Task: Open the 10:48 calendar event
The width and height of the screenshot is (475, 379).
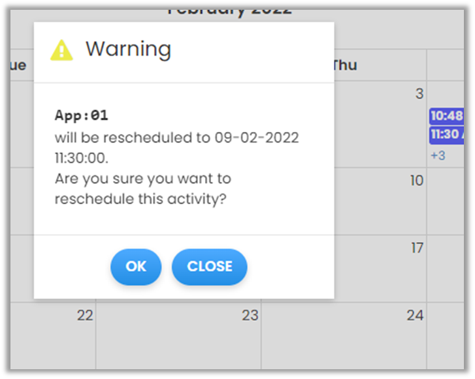Action: [x=446, y=116]
